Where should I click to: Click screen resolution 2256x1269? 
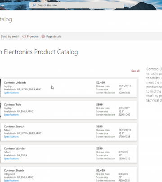(x=124, y=115)
